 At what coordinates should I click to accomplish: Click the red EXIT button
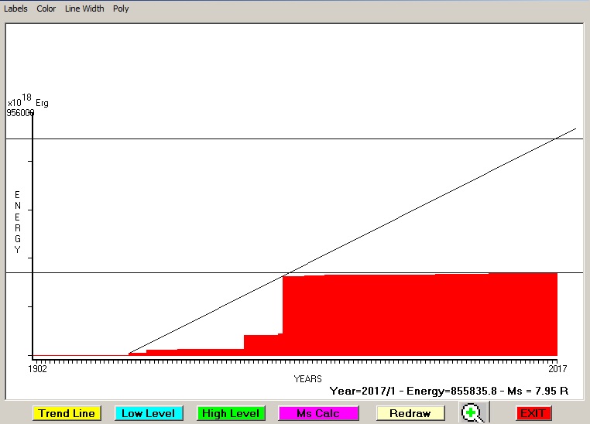tap(533, 413)
